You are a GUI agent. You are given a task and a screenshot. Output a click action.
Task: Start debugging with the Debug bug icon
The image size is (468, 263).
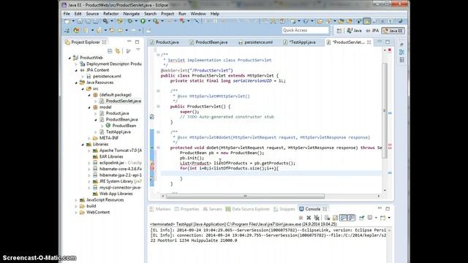click(130, 21)
